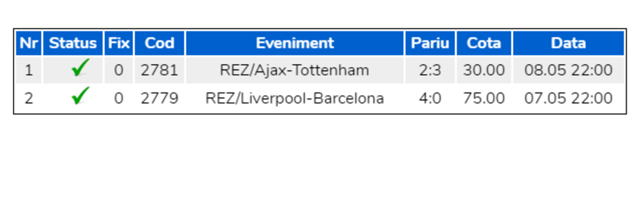
Task: Click the 4:0 bet cell
Action: [x=430, y=98]
